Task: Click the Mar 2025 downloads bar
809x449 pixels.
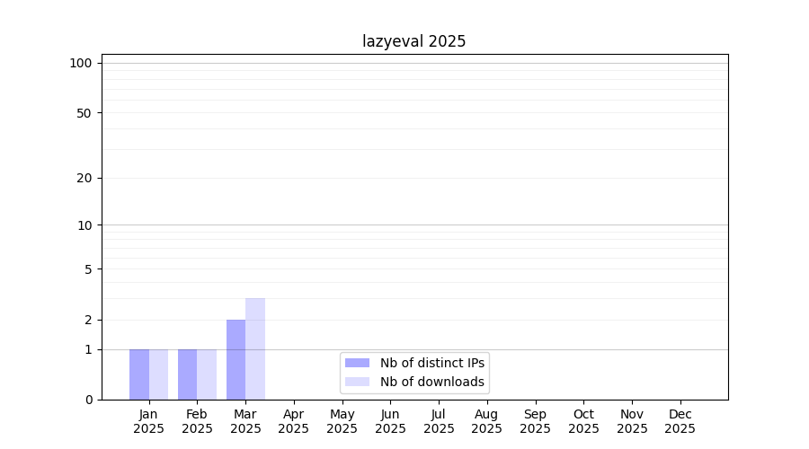Action: tap(255, 348)
